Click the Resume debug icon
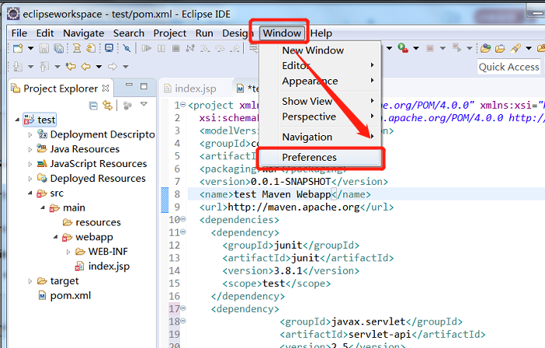 [x=147, y=48]
